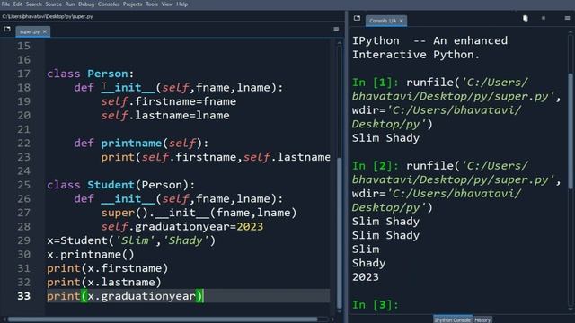
Task: Click 'In [1]:' in console output
Action: pyautogui.click(x=376, y=83)
